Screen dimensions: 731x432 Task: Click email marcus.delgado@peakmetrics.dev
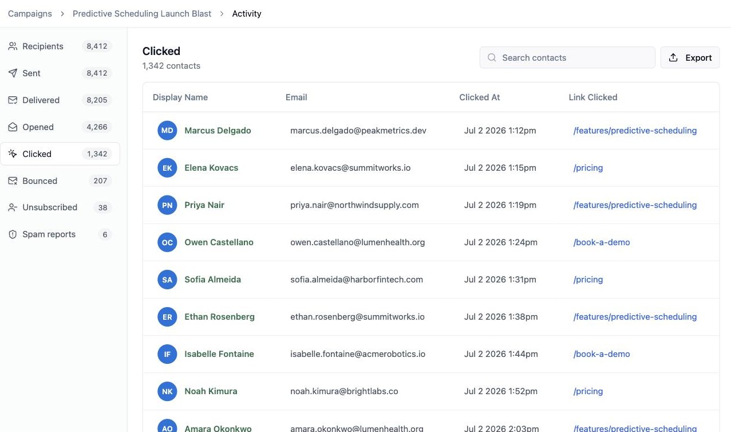click(358, 131)
